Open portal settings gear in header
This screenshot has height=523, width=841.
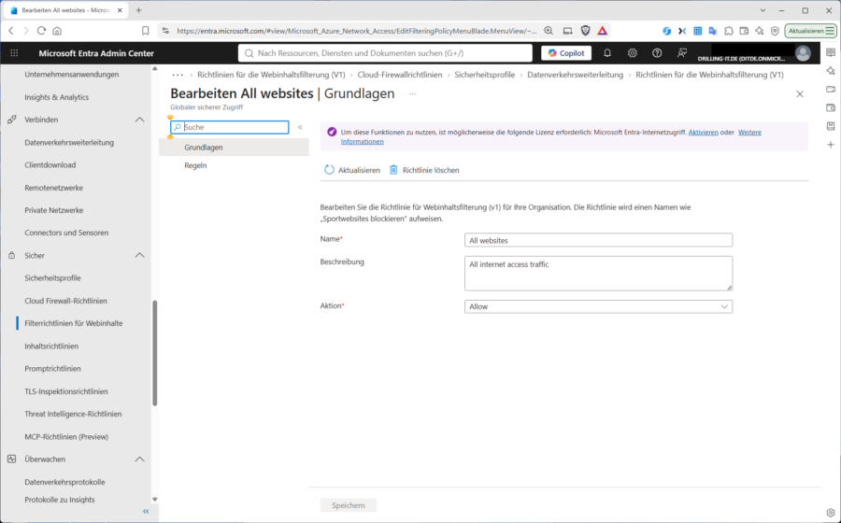(633, 53)
